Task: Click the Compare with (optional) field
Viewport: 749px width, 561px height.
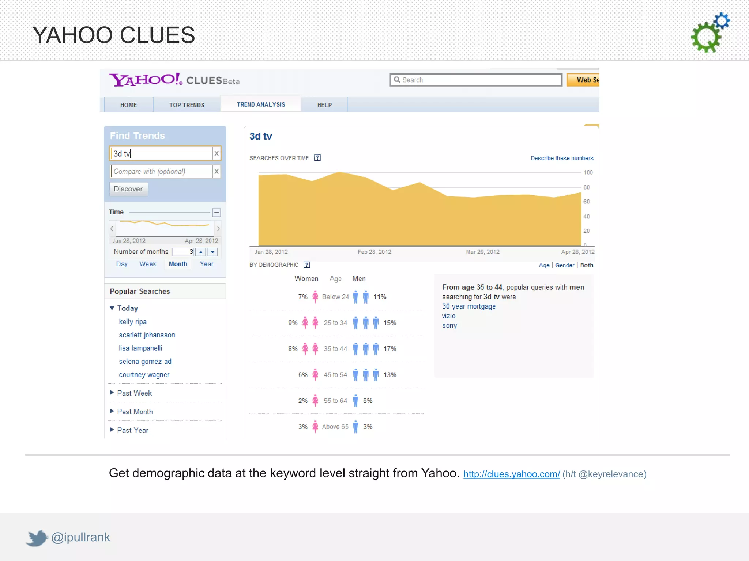Action: pyautogui.click(x=161, y=171)
